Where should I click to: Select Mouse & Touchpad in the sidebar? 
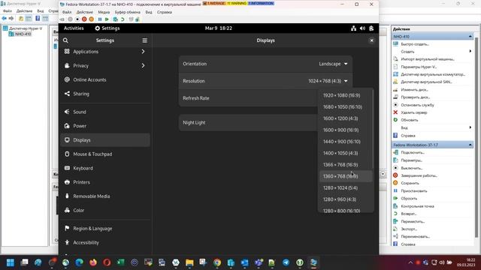[105, 154]
